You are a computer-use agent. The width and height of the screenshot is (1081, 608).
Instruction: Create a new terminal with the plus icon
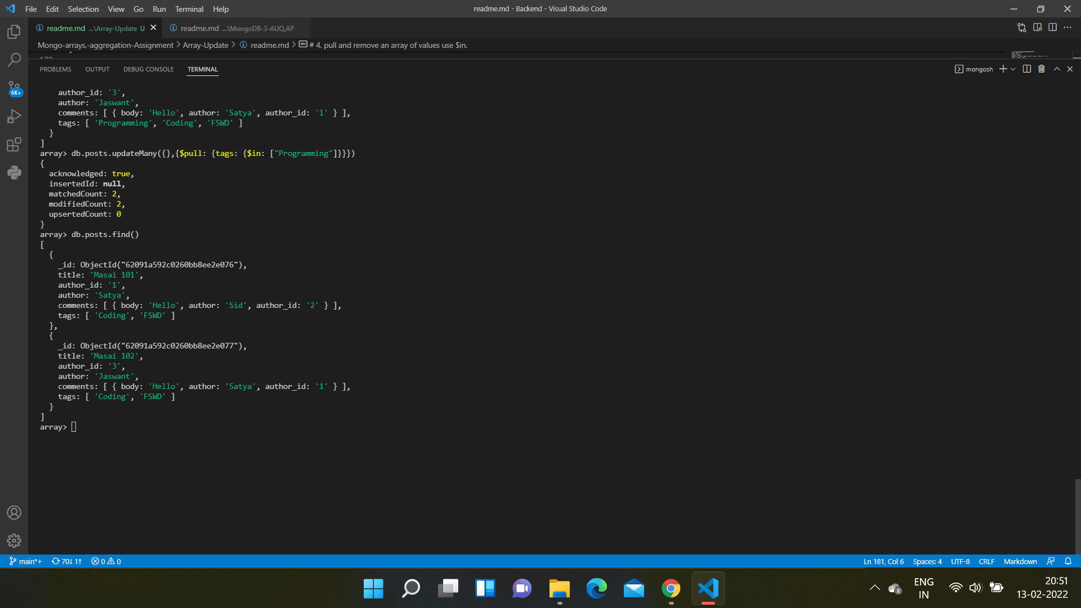pyautogui.click(x=1004, y=69)
